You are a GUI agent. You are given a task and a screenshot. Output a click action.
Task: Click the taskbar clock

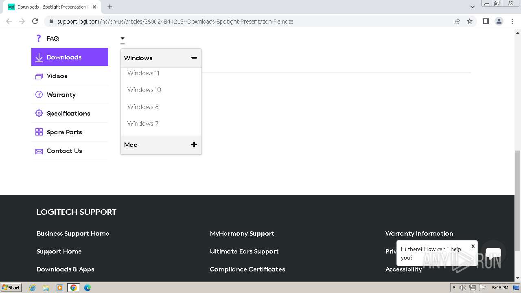500,288
